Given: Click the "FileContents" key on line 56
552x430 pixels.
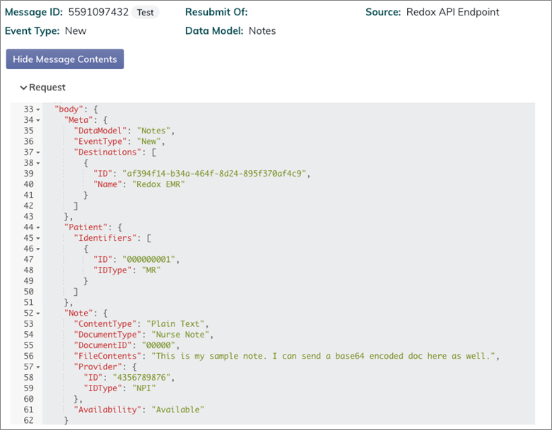Looking at the screenshot, I should 107,356.
